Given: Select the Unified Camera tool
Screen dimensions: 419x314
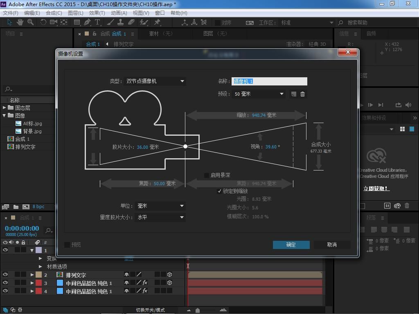Looking at the screenshot, I should coord(54,22).
